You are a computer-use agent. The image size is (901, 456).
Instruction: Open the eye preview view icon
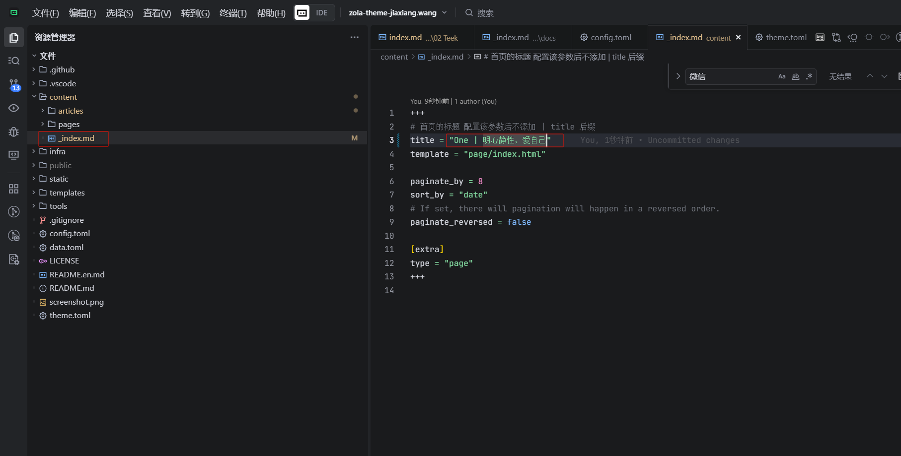(14, 108)
